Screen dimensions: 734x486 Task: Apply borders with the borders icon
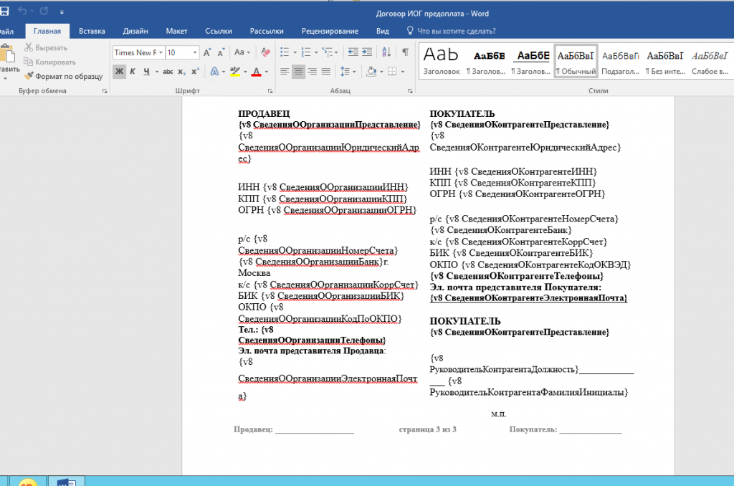[392, 72]
